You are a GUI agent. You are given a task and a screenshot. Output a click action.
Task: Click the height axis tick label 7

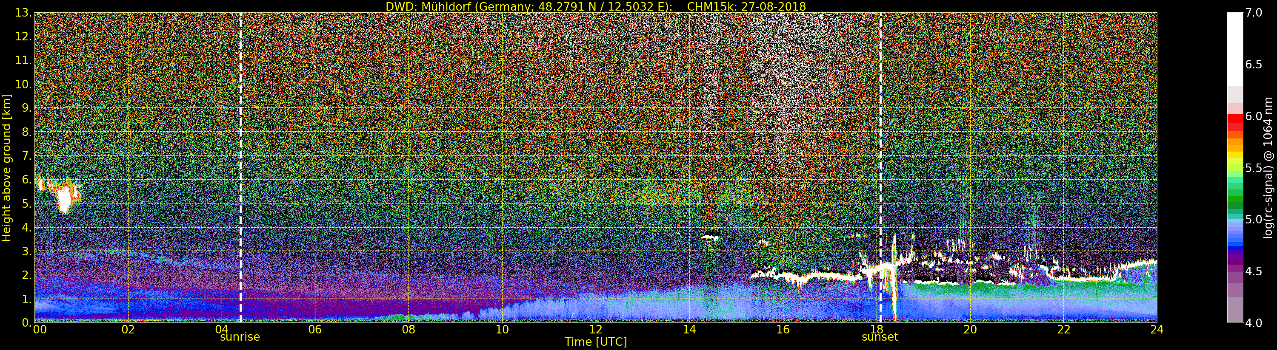click(27, 156)
